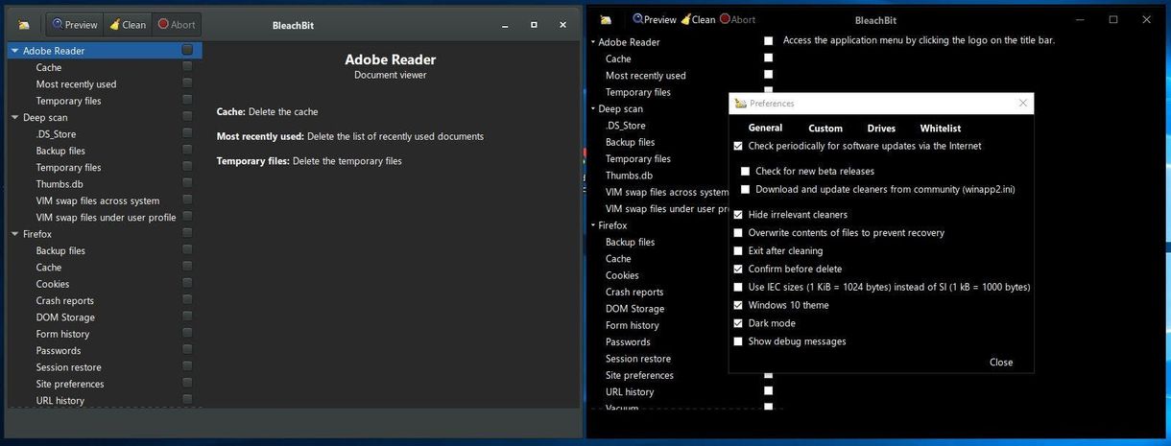This screenshot has height=446, width=1171.
Task: Maximize the left BleachBit window
Action: click(x=534, y=25)
